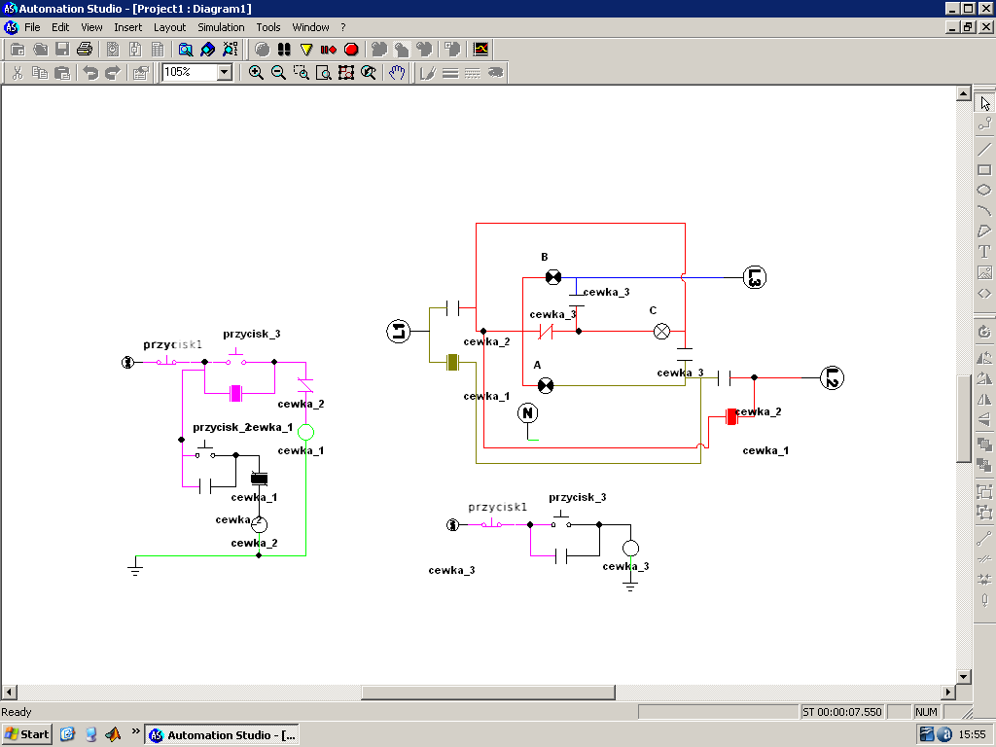996x747 pixels.
Task: Click the Print icon in toolbar
Action: tap(85, 49)
